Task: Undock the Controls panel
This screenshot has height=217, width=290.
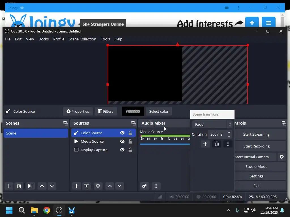Action: click(x=284, y=123)
